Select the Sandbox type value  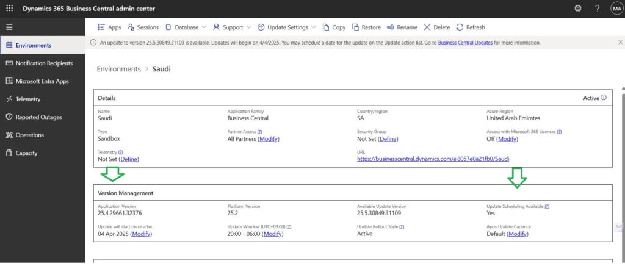point(109,139)
